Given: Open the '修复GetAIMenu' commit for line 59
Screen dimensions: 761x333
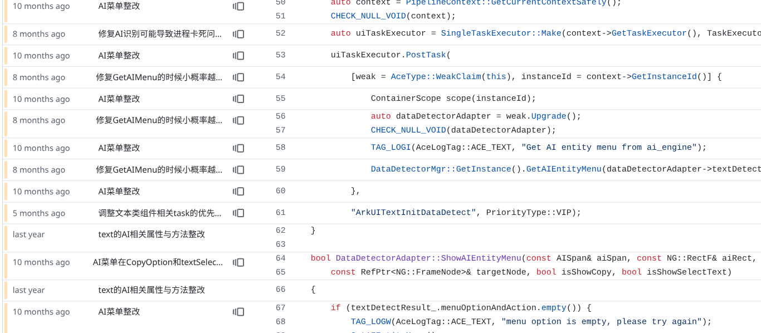Looking at the screenshot, I should [159, 170].
